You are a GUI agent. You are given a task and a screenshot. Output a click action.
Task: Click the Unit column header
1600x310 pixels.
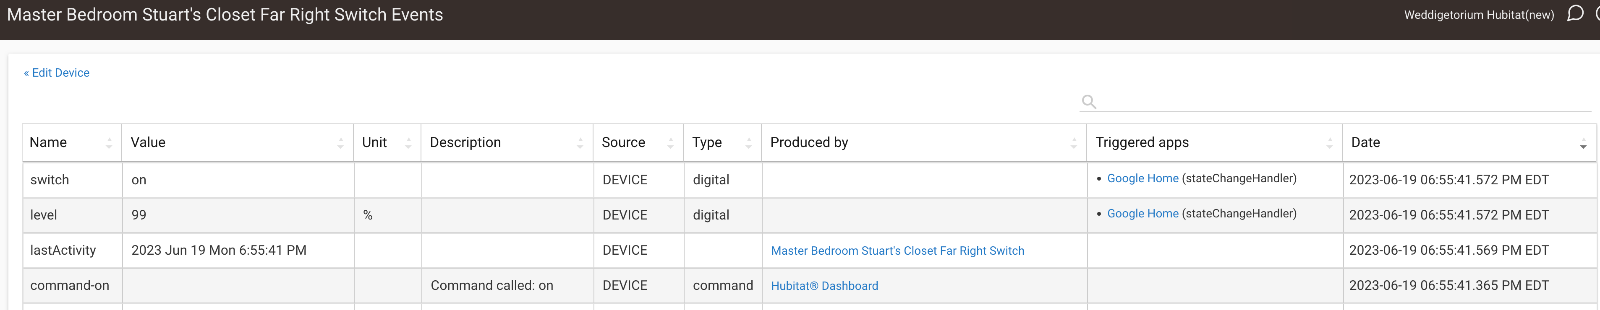(x=387, y=142)
